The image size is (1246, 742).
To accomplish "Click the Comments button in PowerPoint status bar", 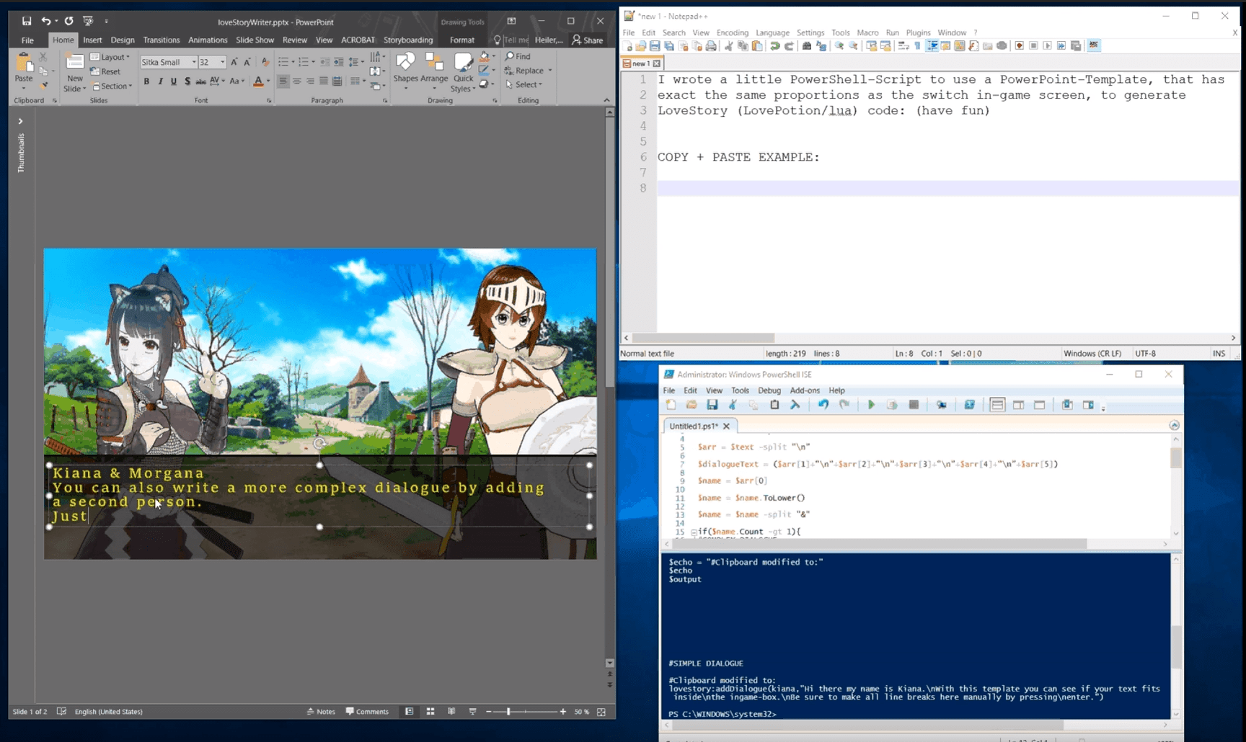I will click(x=367, y=711).
